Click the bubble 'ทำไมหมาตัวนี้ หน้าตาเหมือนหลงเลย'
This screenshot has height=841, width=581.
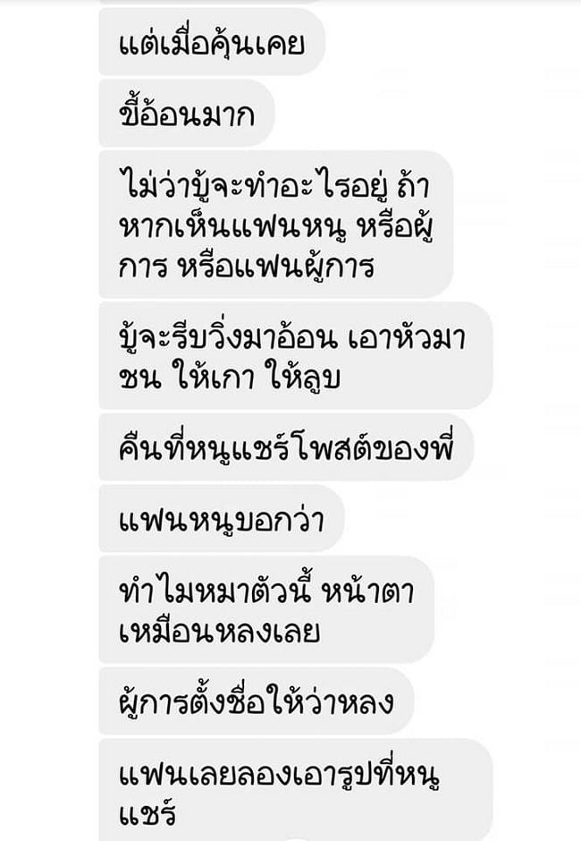click(x=266, y=609)
